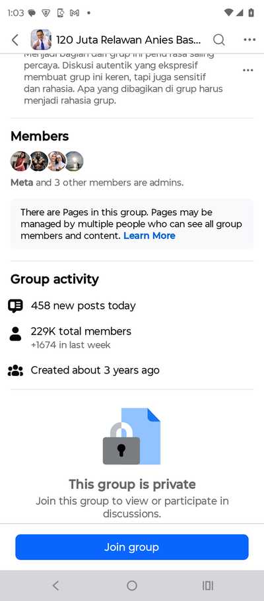Image resolution: width=264 pixels, height=601 pixels.
Task: Click the Learn More link
Action: click(x=149, y=236)
